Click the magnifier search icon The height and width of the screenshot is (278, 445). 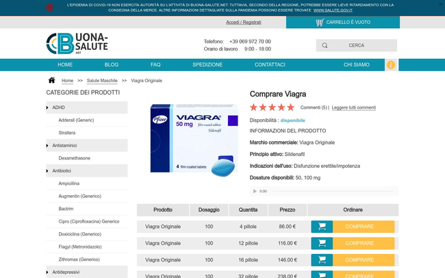pos(325,45)
